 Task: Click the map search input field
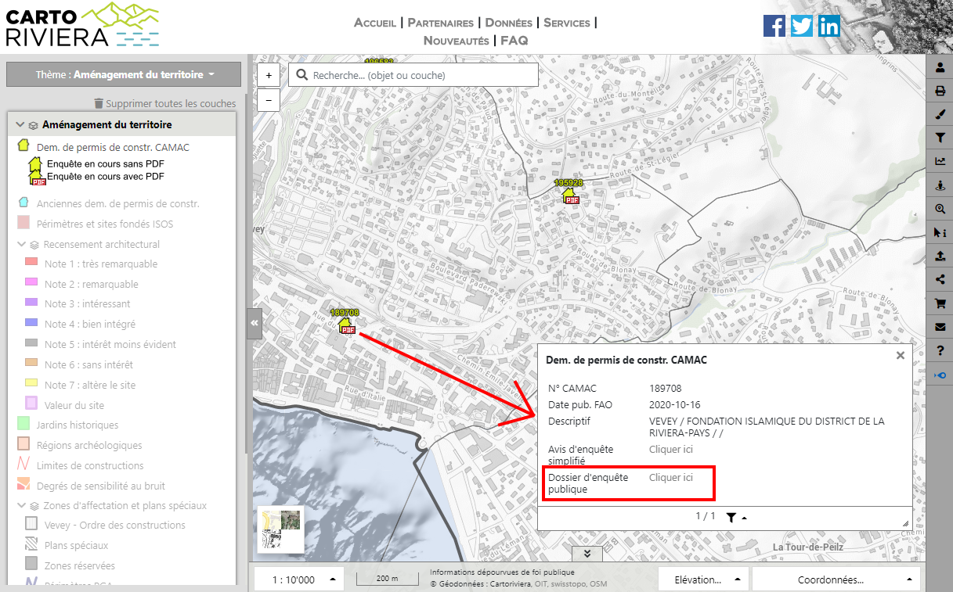coord(423,75)
